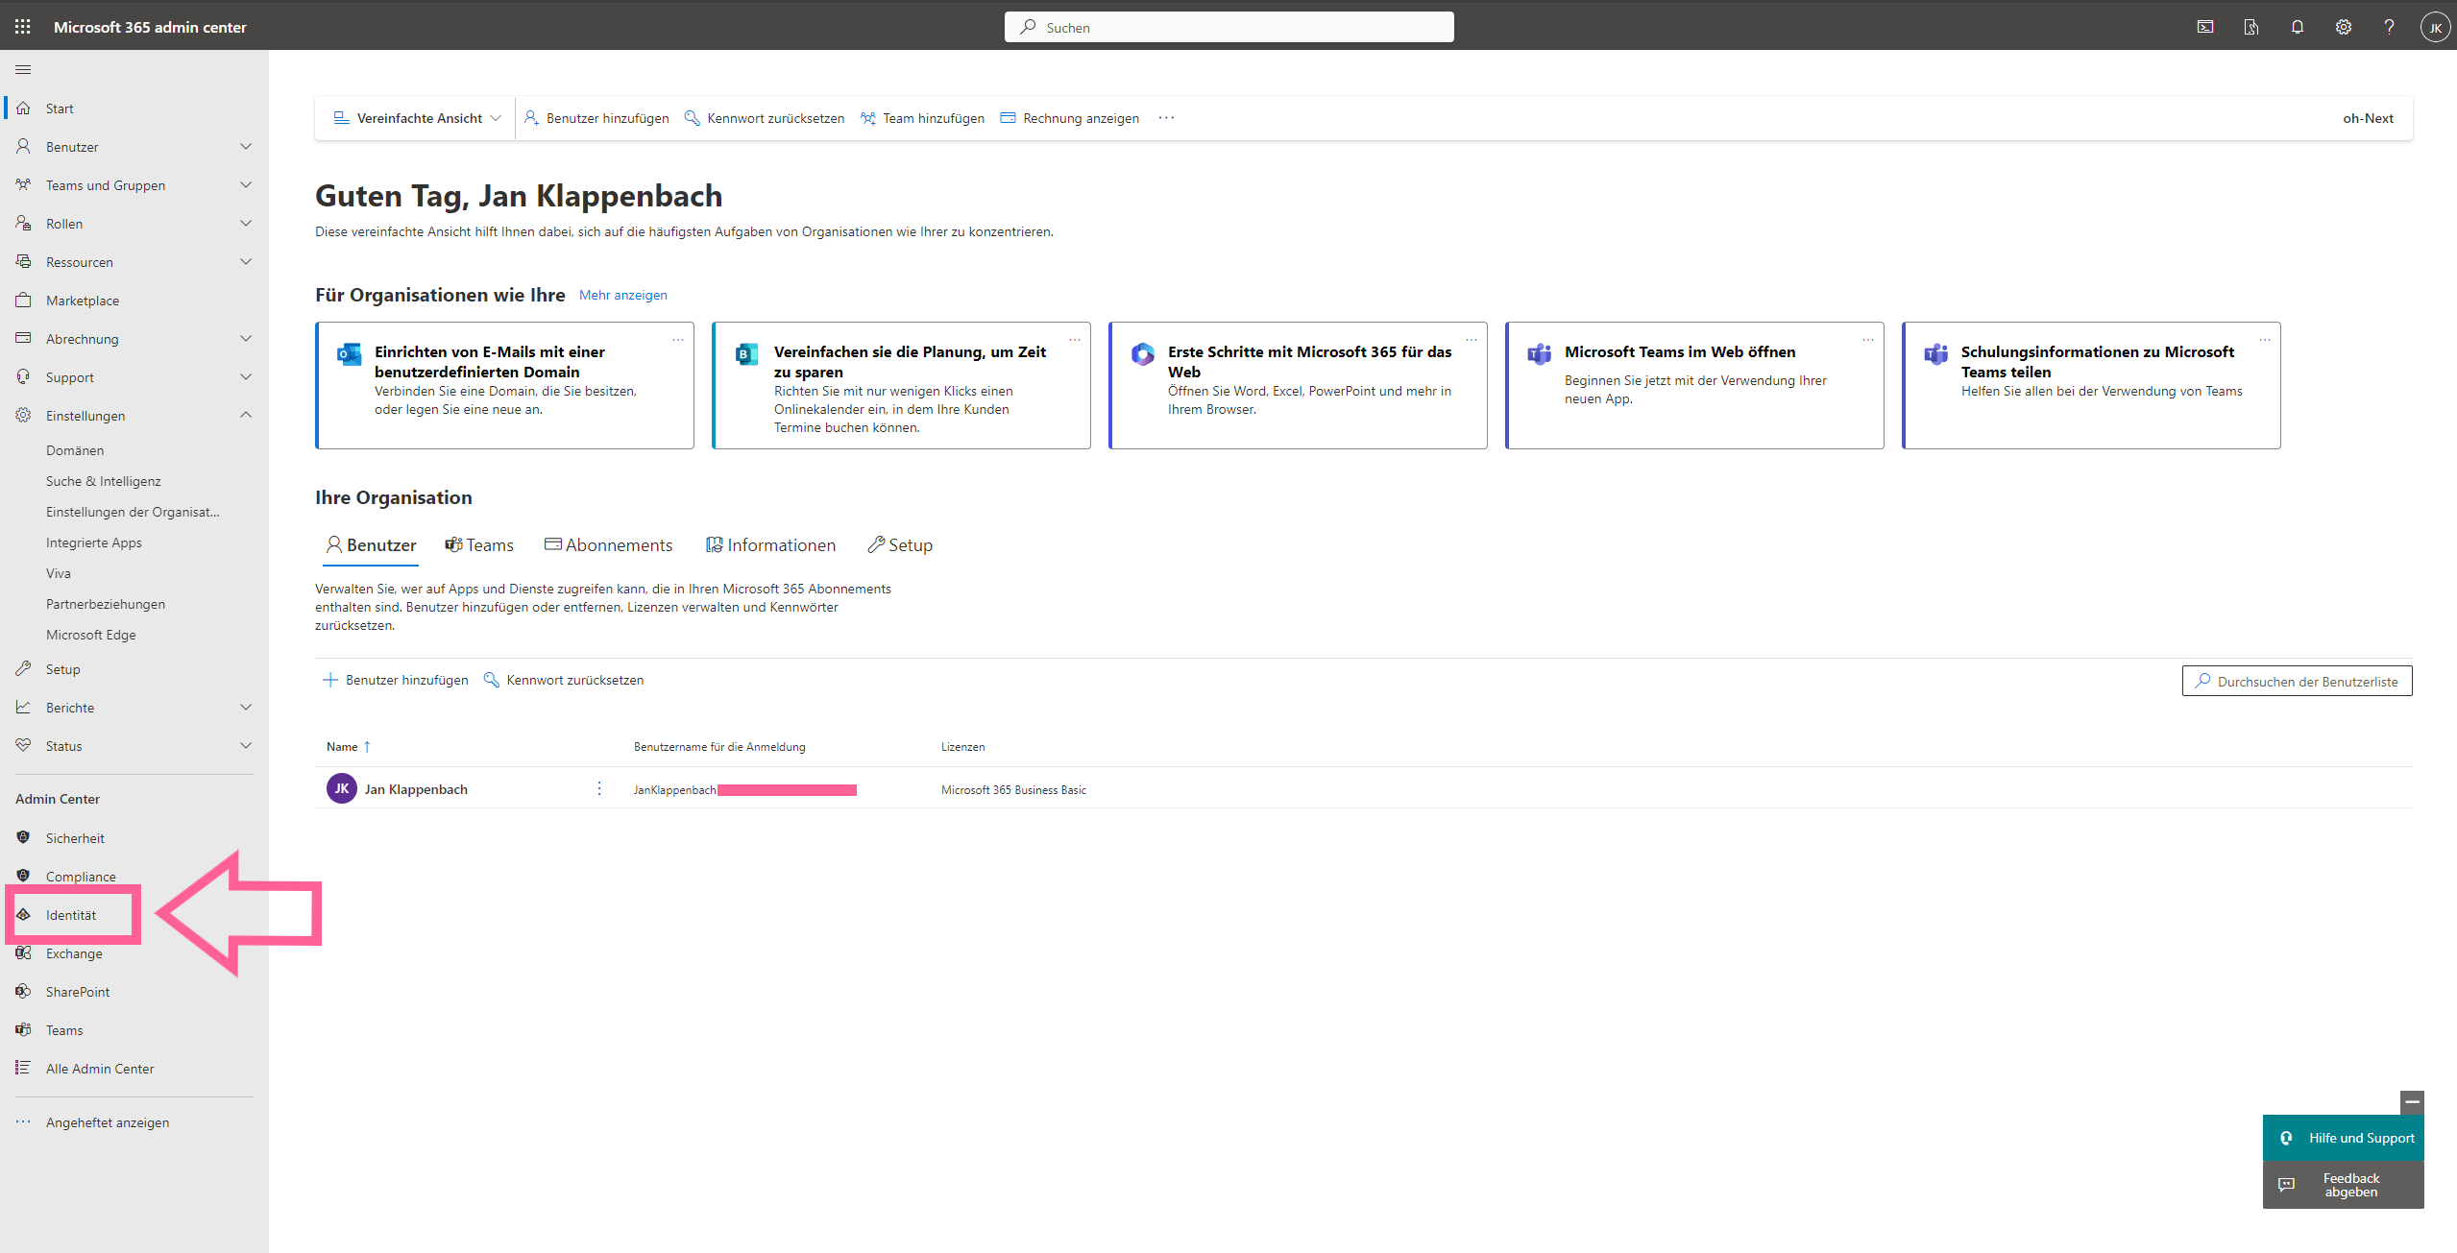This screenshot has width=2457, height=1253.
Task: Click the Sicherheit shield icon
Action: [23, 837]
